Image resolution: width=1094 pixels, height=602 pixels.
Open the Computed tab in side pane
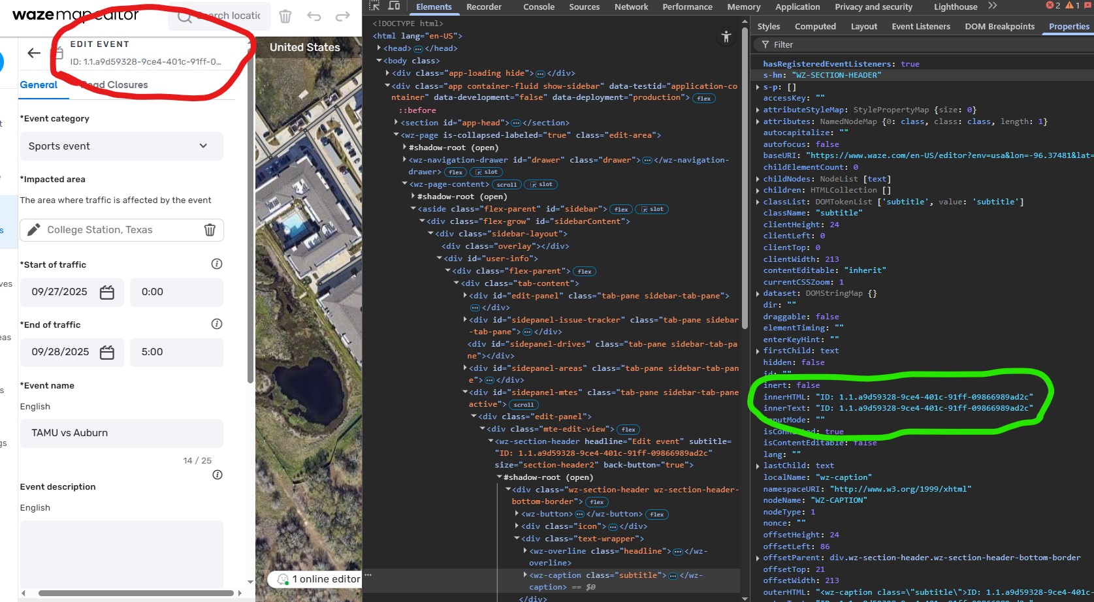(815, 27)
